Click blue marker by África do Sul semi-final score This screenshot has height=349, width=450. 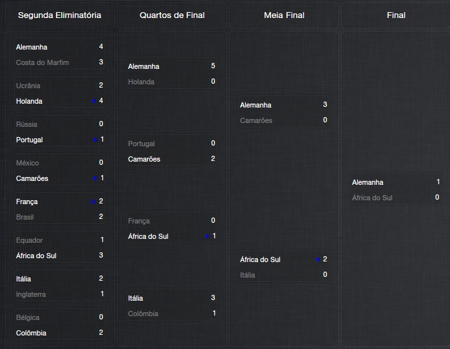(x=318, y=259)
